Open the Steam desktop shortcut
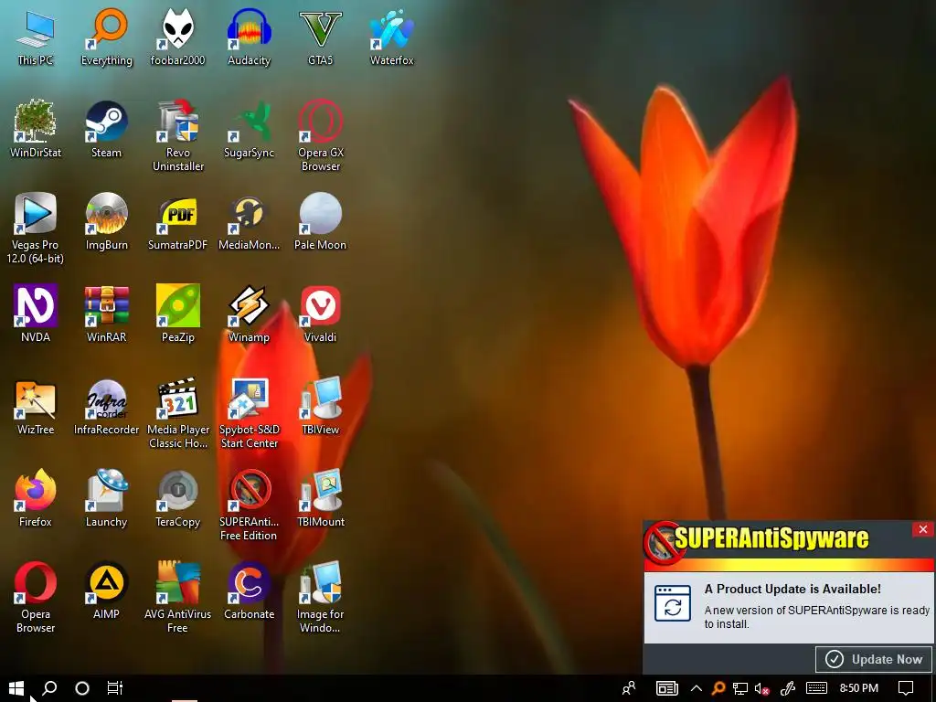This screenshot has width=936, height=702. click(106, 128)
